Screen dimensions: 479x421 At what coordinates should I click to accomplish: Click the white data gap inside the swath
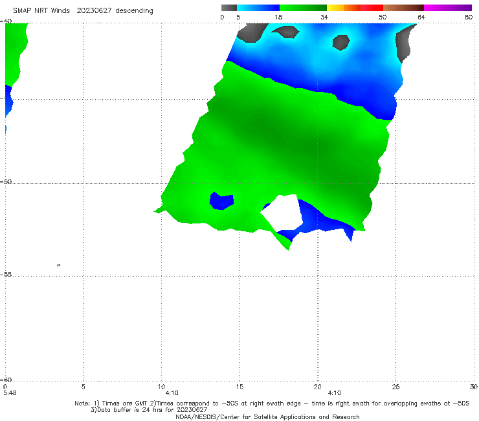(283, 212)
